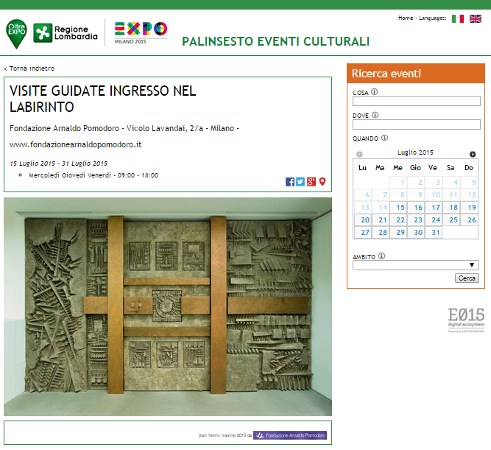Click the labyrinth sculpture photo
Screen dimensions: 491x450
(x=168, y=306)
